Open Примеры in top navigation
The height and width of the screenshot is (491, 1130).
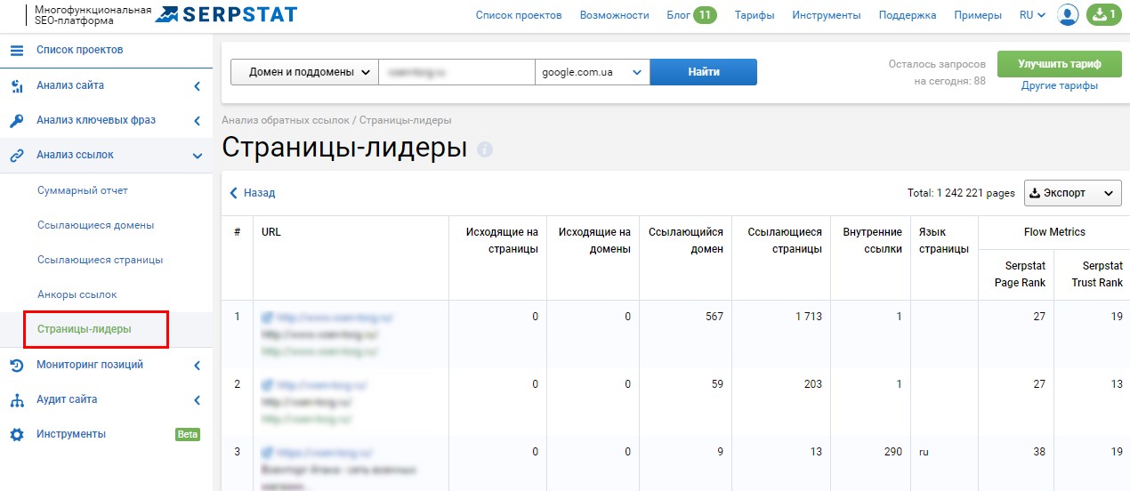pos(978,15)
